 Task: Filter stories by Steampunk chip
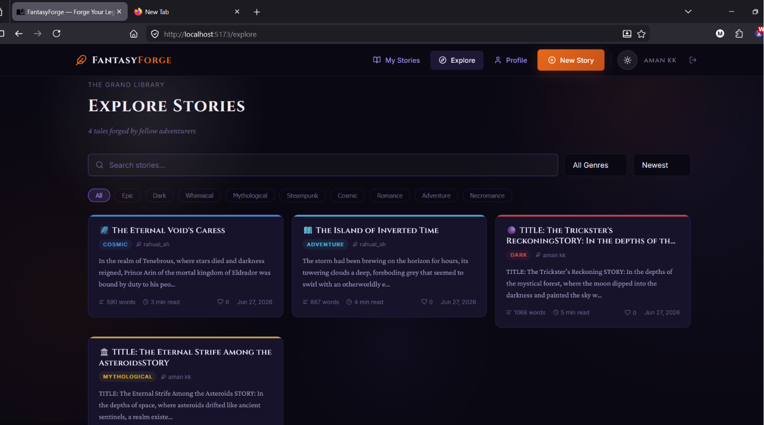[302, 196]
